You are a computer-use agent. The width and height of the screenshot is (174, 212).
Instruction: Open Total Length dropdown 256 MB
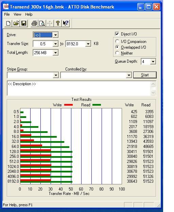click(x=55, y=53)
